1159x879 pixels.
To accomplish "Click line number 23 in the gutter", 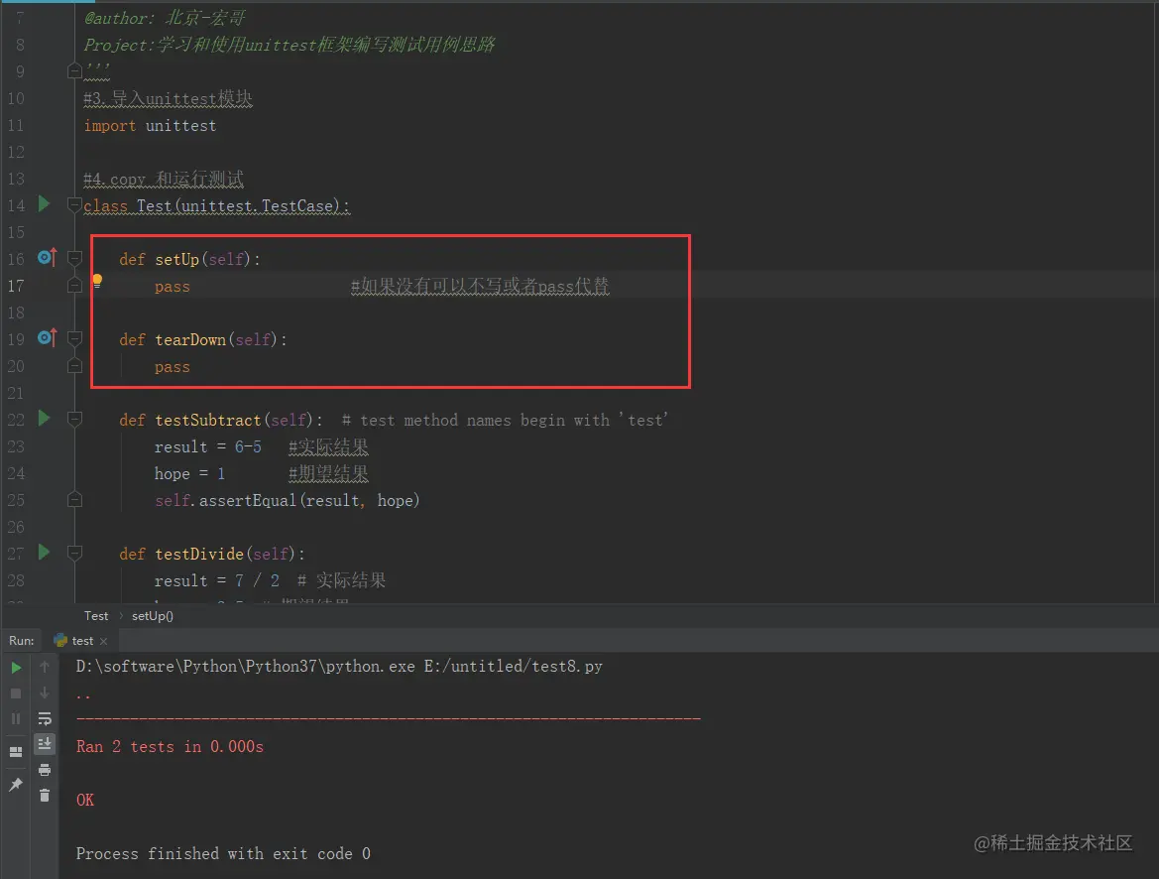I will point(16,446).
